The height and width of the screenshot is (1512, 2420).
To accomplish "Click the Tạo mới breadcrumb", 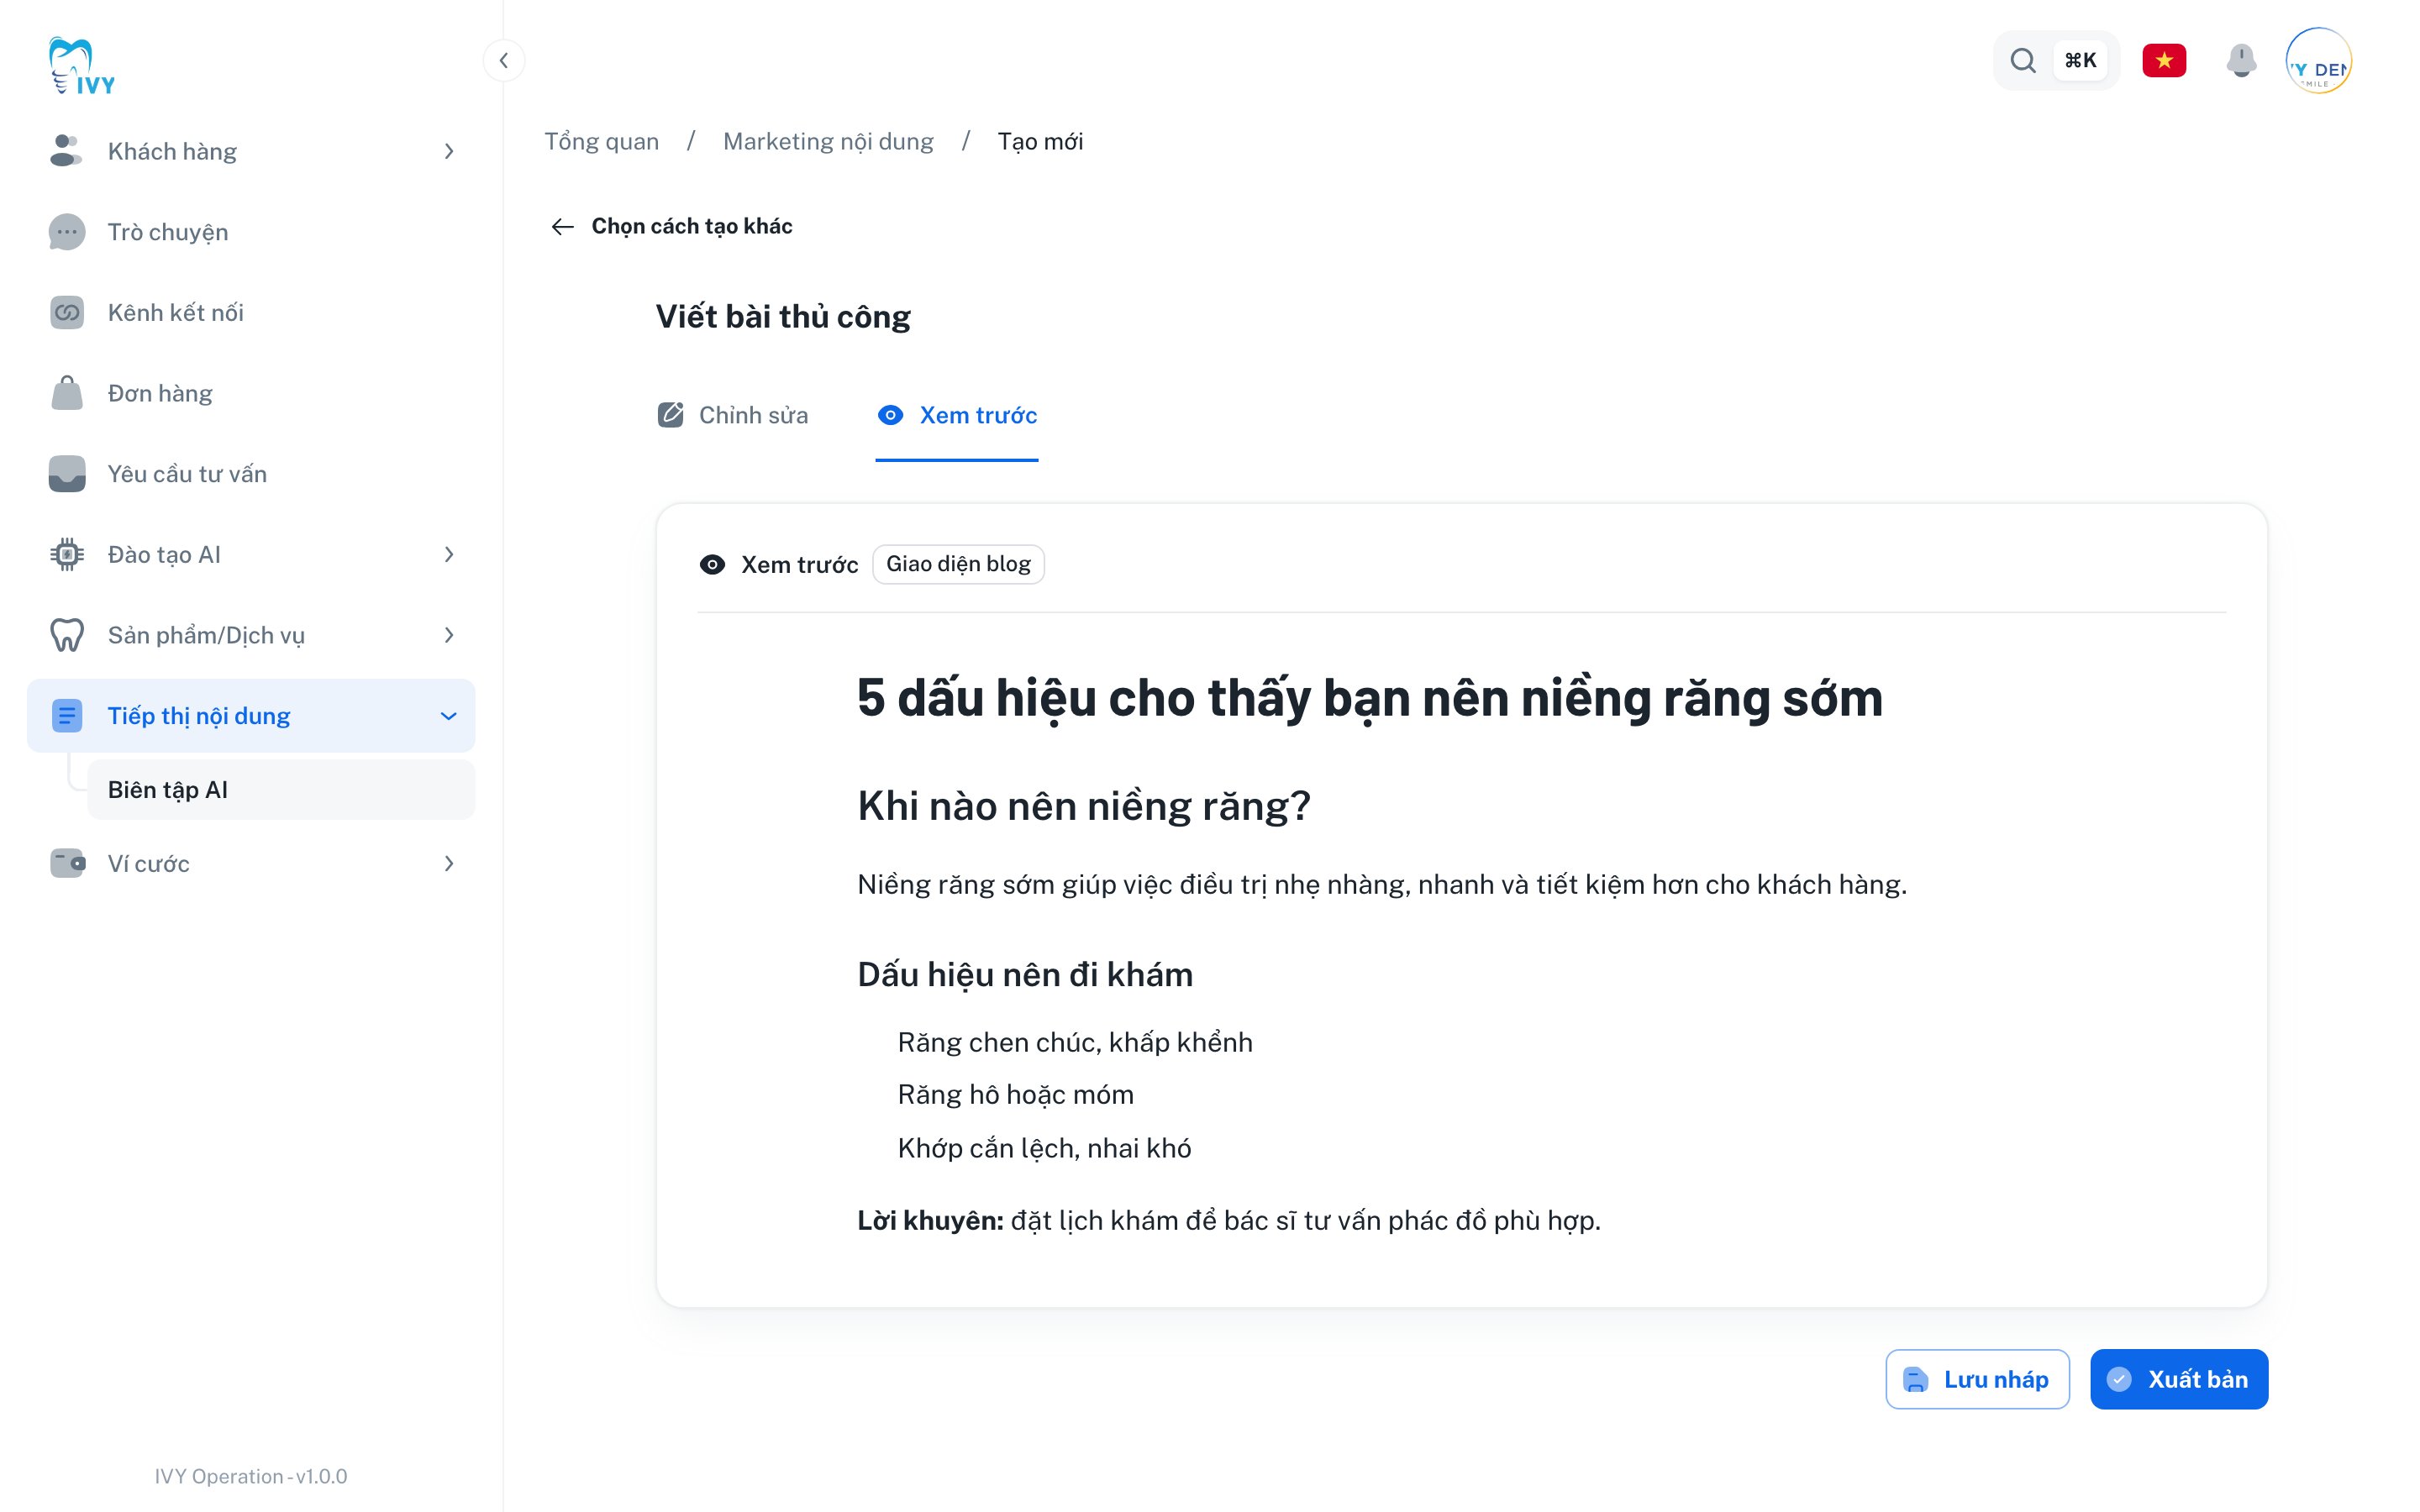I will pos(1040,141).
